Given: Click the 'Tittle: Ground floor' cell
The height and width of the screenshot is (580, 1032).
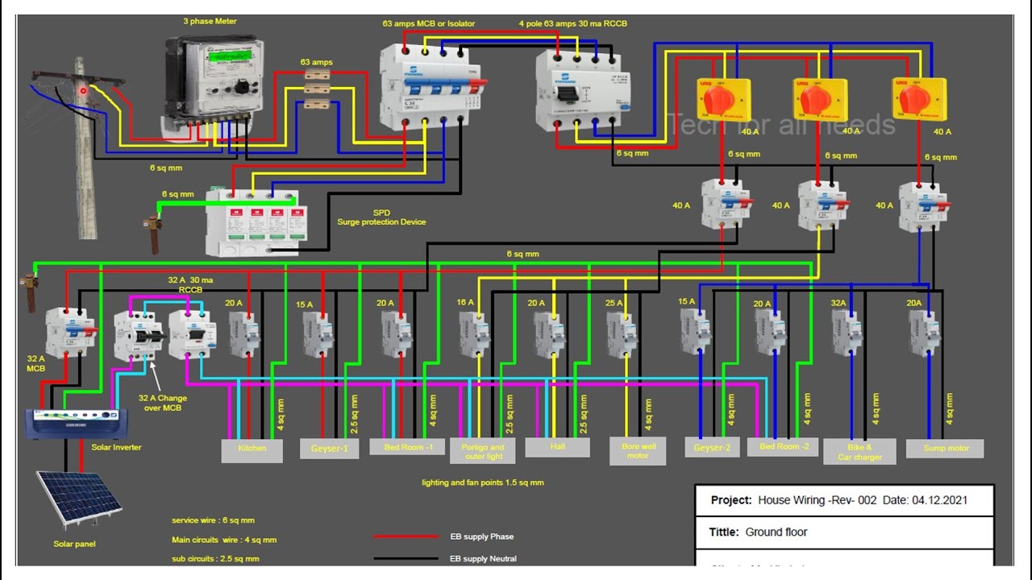Looking at the screenshot, I should click(x=845, y=532).
